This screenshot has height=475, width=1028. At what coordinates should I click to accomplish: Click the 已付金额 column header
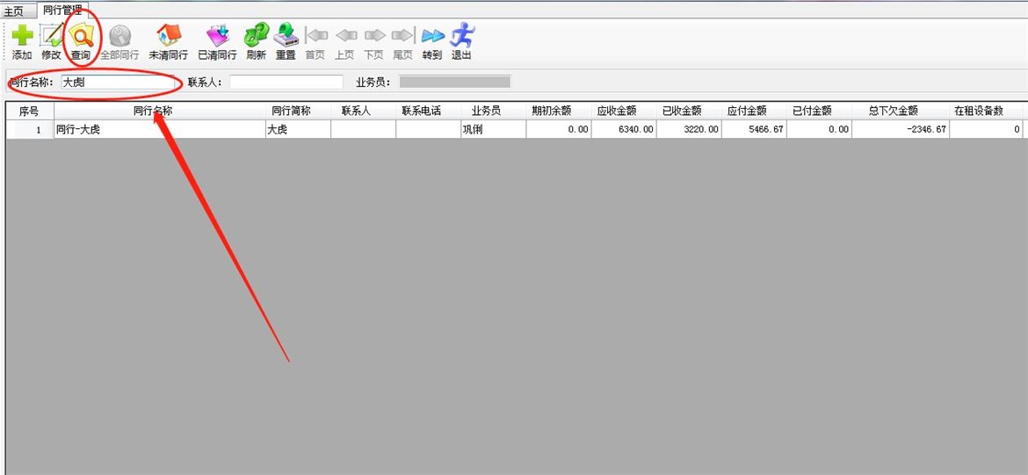click(819, 112)
